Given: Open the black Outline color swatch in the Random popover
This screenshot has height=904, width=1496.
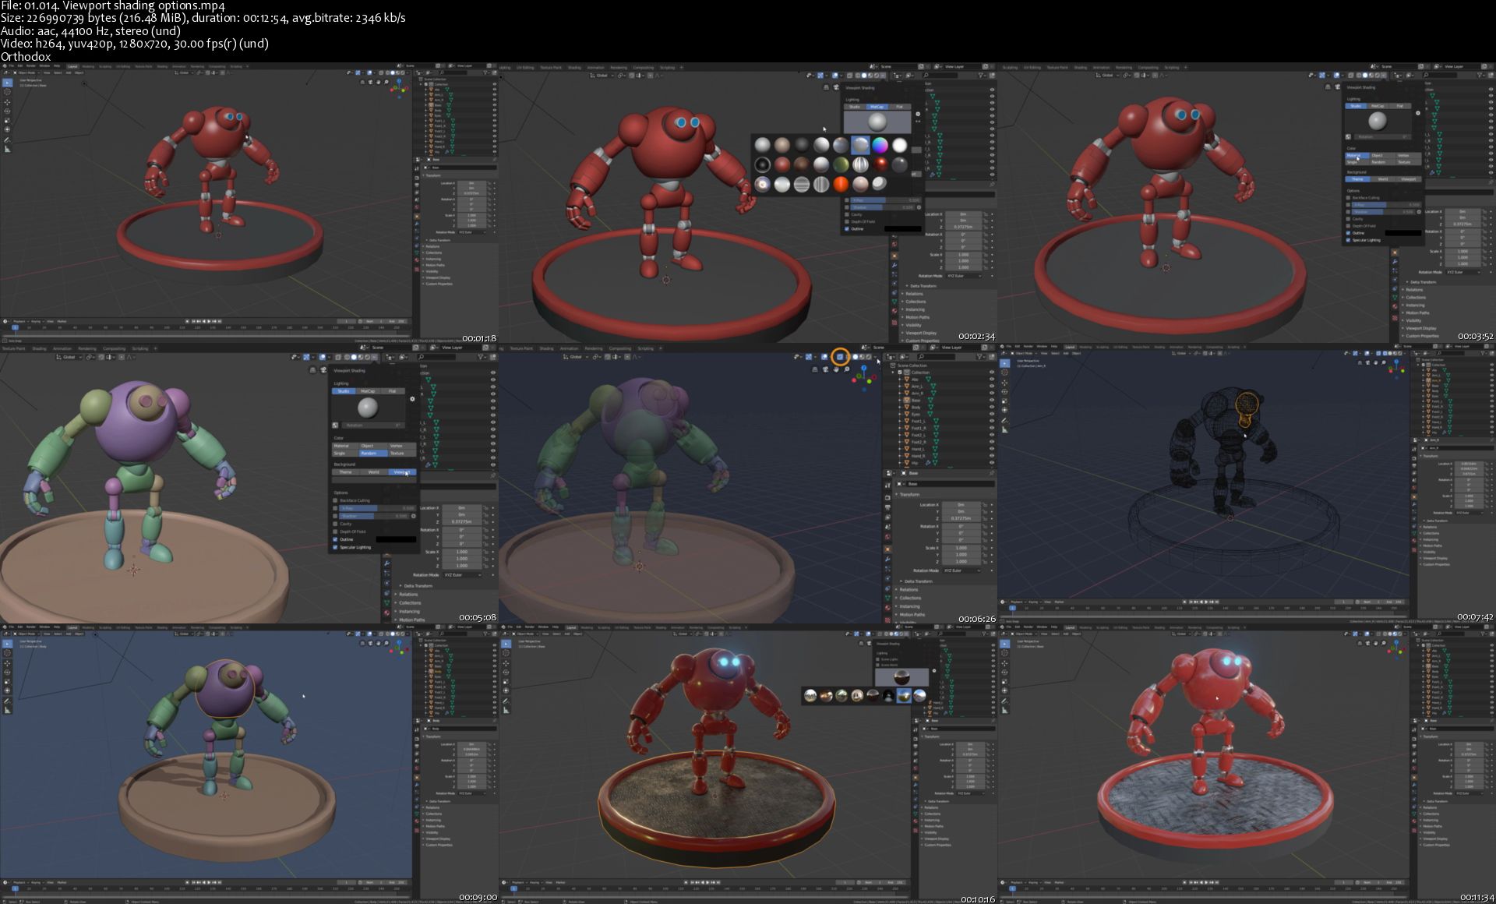Looking at the screenshot, I should 396,539.
